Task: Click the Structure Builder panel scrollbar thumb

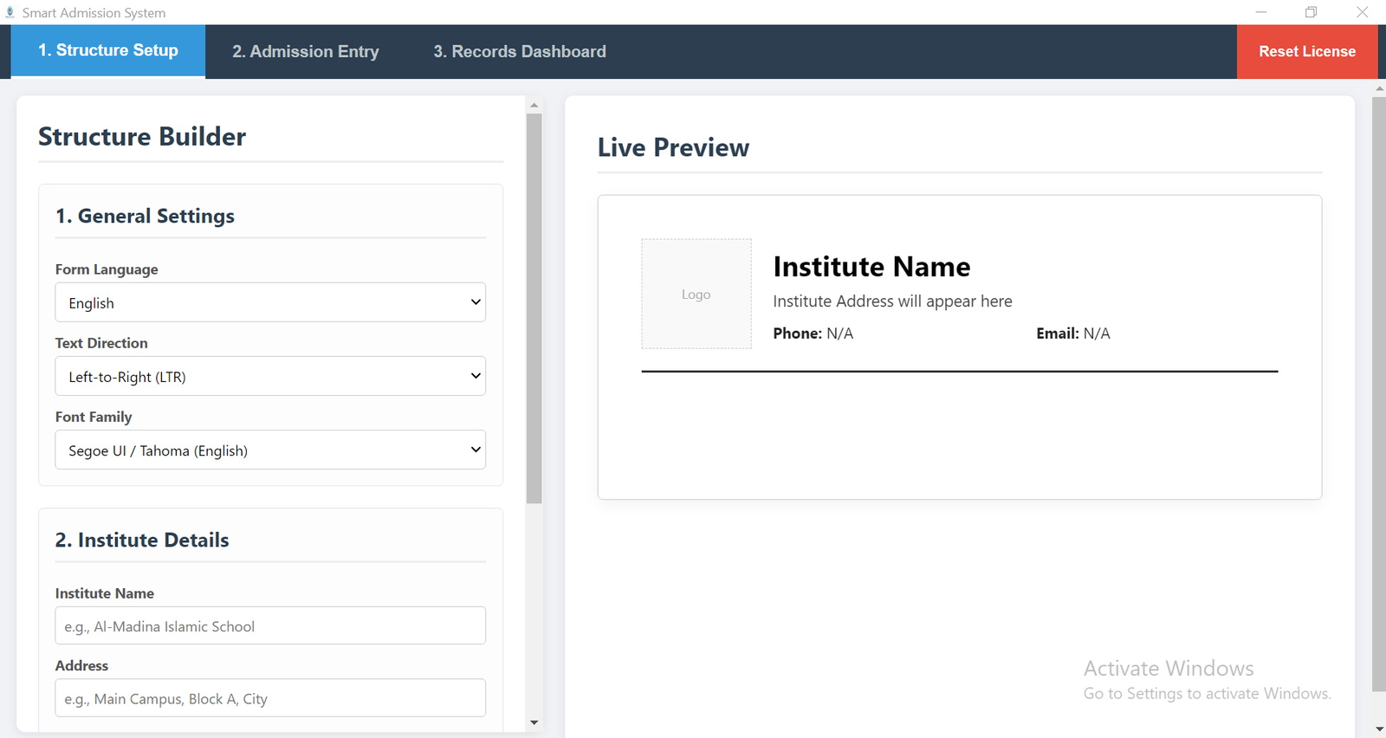Action: [x=534, y=308]
